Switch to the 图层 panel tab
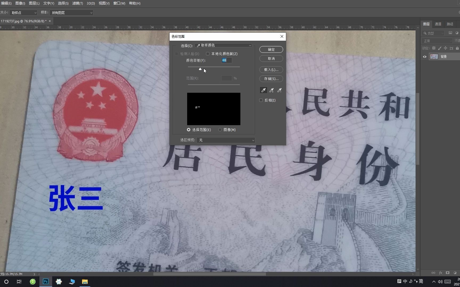This screenshot has height=287, width=460. click(x=426, y=24)
